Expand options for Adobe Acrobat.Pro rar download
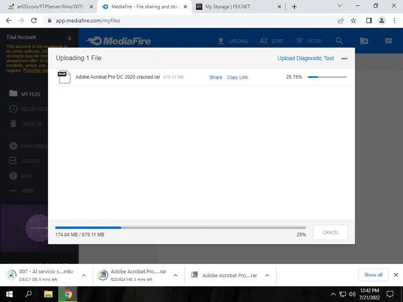The height and width of the screenshot is (302, 403). coord(176,275)
